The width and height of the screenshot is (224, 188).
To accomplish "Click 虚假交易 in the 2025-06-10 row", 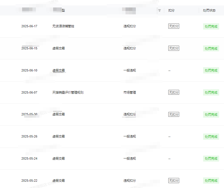I will pyautogui.click(x=58, y=71).
